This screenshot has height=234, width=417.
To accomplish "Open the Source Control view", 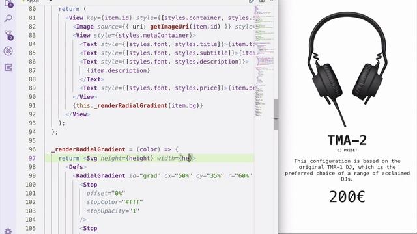I will coord(8,35).
